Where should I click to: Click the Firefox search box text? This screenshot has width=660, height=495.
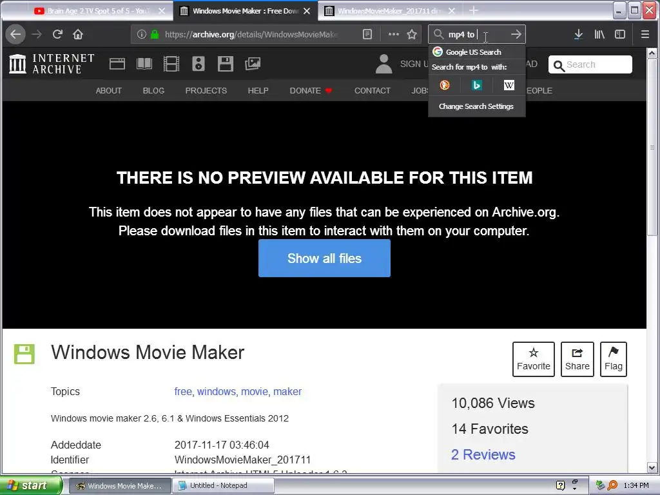tap(461, 34)
